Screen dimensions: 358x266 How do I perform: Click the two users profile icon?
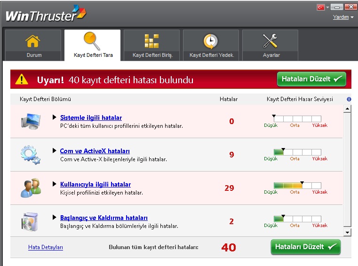[x=31, y=188]
